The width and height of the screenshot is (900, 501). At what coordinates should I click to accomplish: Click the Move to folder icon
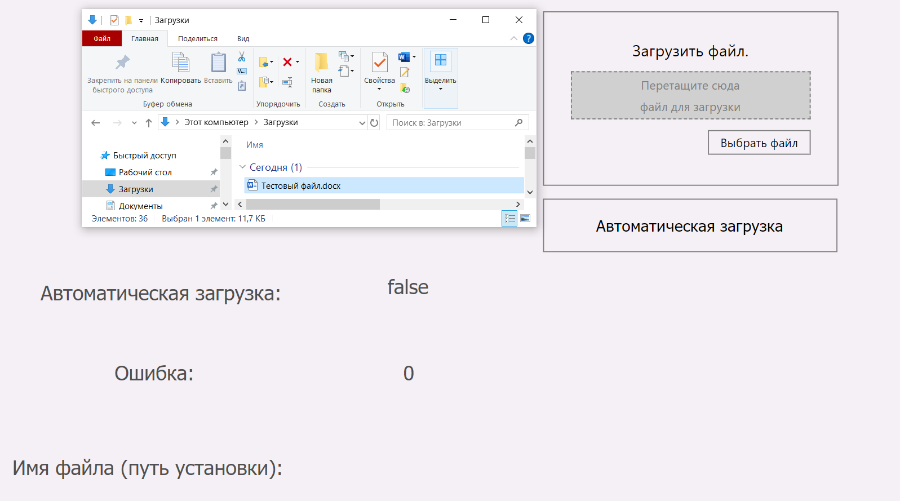coord(264,62)
